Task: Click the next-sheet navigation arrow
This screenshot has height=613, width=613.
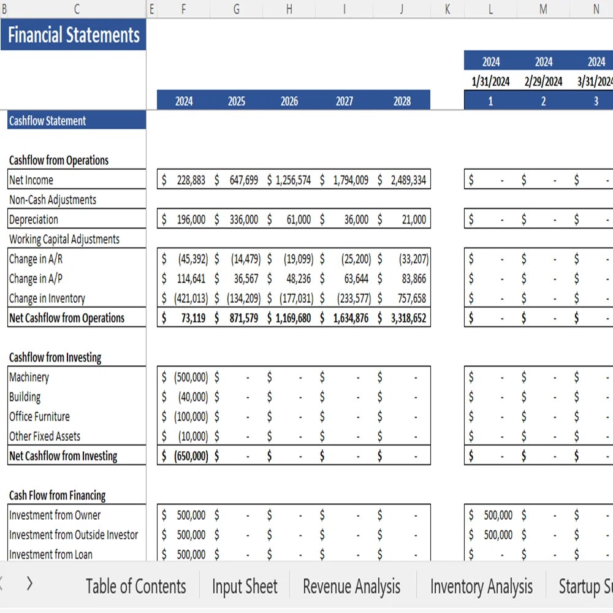Action: click(29, 584)
